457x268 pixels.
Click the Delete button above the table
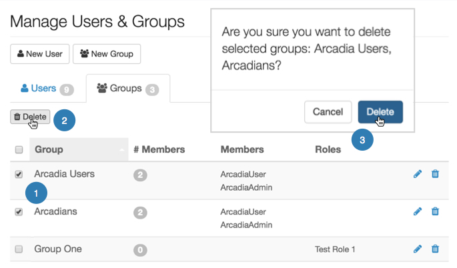click(x=30, y=117)
